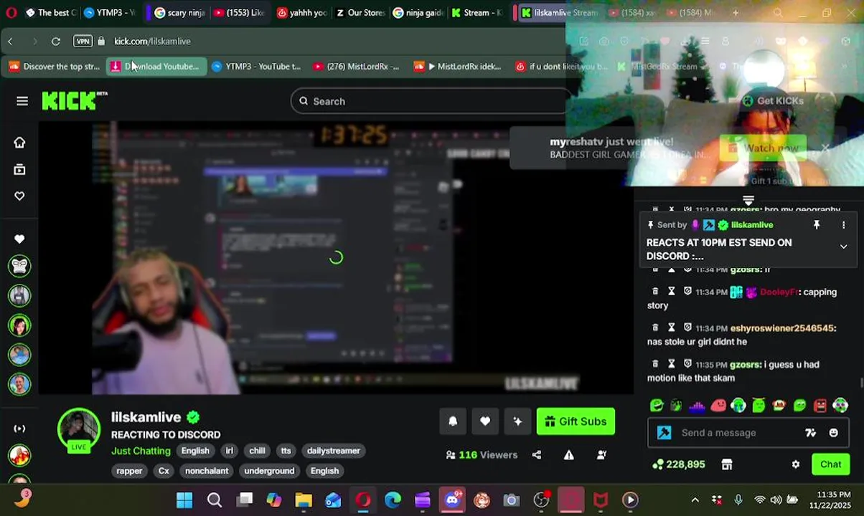Image resolution: width=864 pixels, height=516 pixels.
Task: Click the Gift Subs button
Action: [x=576, y=421]
